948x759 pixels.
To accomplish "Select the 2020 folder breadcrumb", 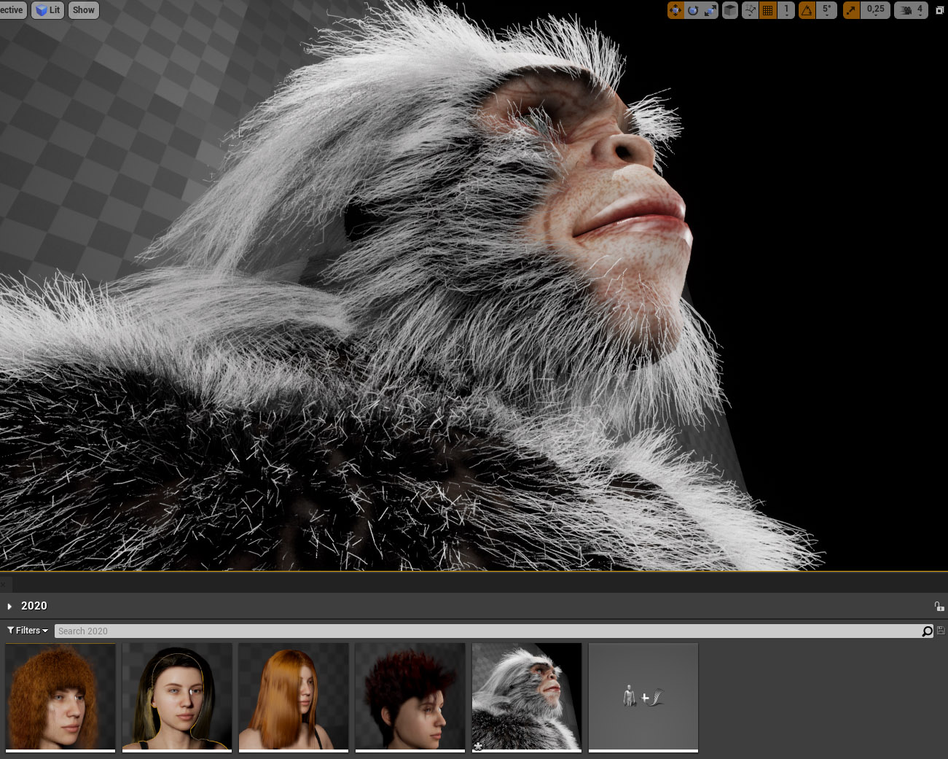I will [x=34, y=606].
